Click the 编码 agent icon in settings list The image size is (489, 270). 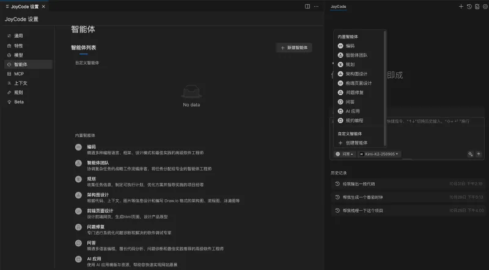click(x=78, y=147)
